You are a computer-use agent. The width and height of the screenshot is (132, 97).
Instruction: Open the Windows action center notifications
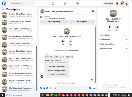coord(129,95)
